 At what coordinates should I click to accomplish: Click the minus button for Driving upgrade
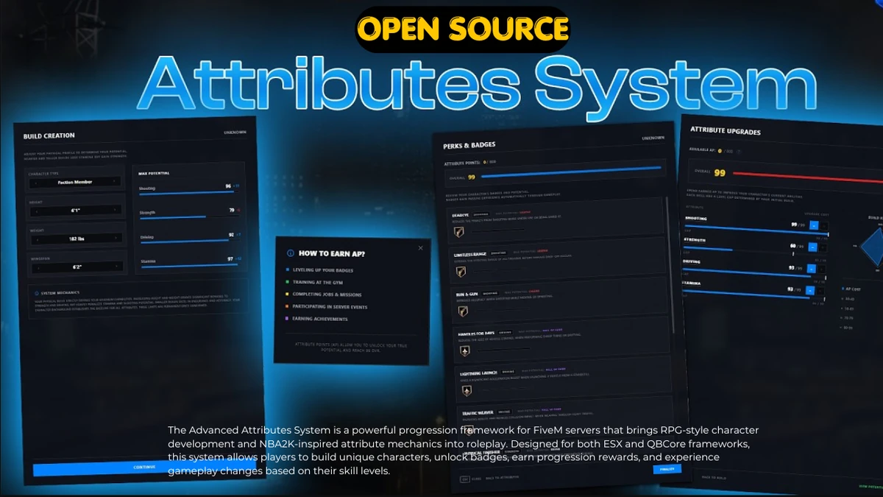pos(811,268)
